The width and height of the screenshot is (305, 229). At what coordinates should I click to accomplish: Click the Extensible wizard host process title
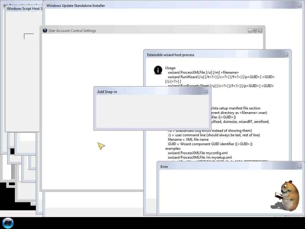click(171, 55)
